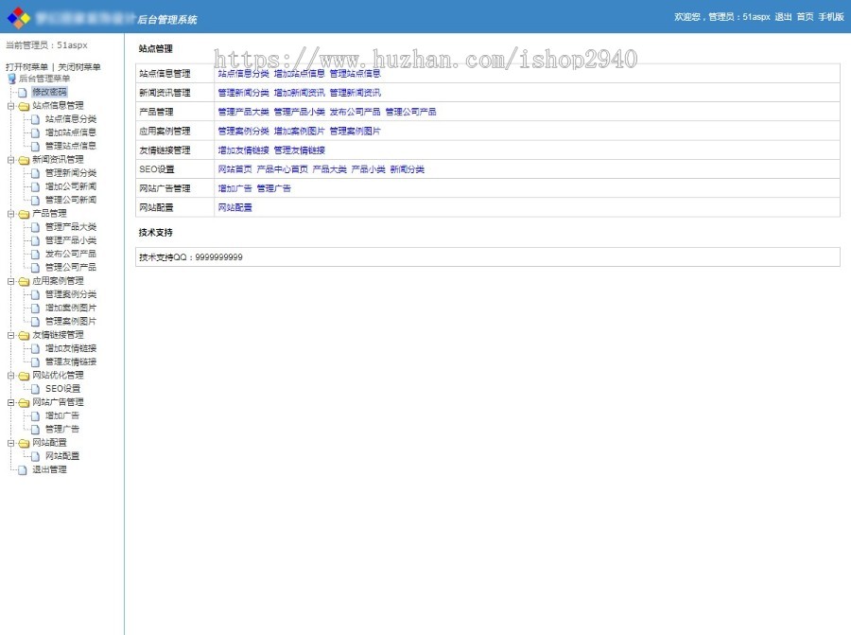Click the 退出 logout link
851x635 pixels.
coord(783,16)
